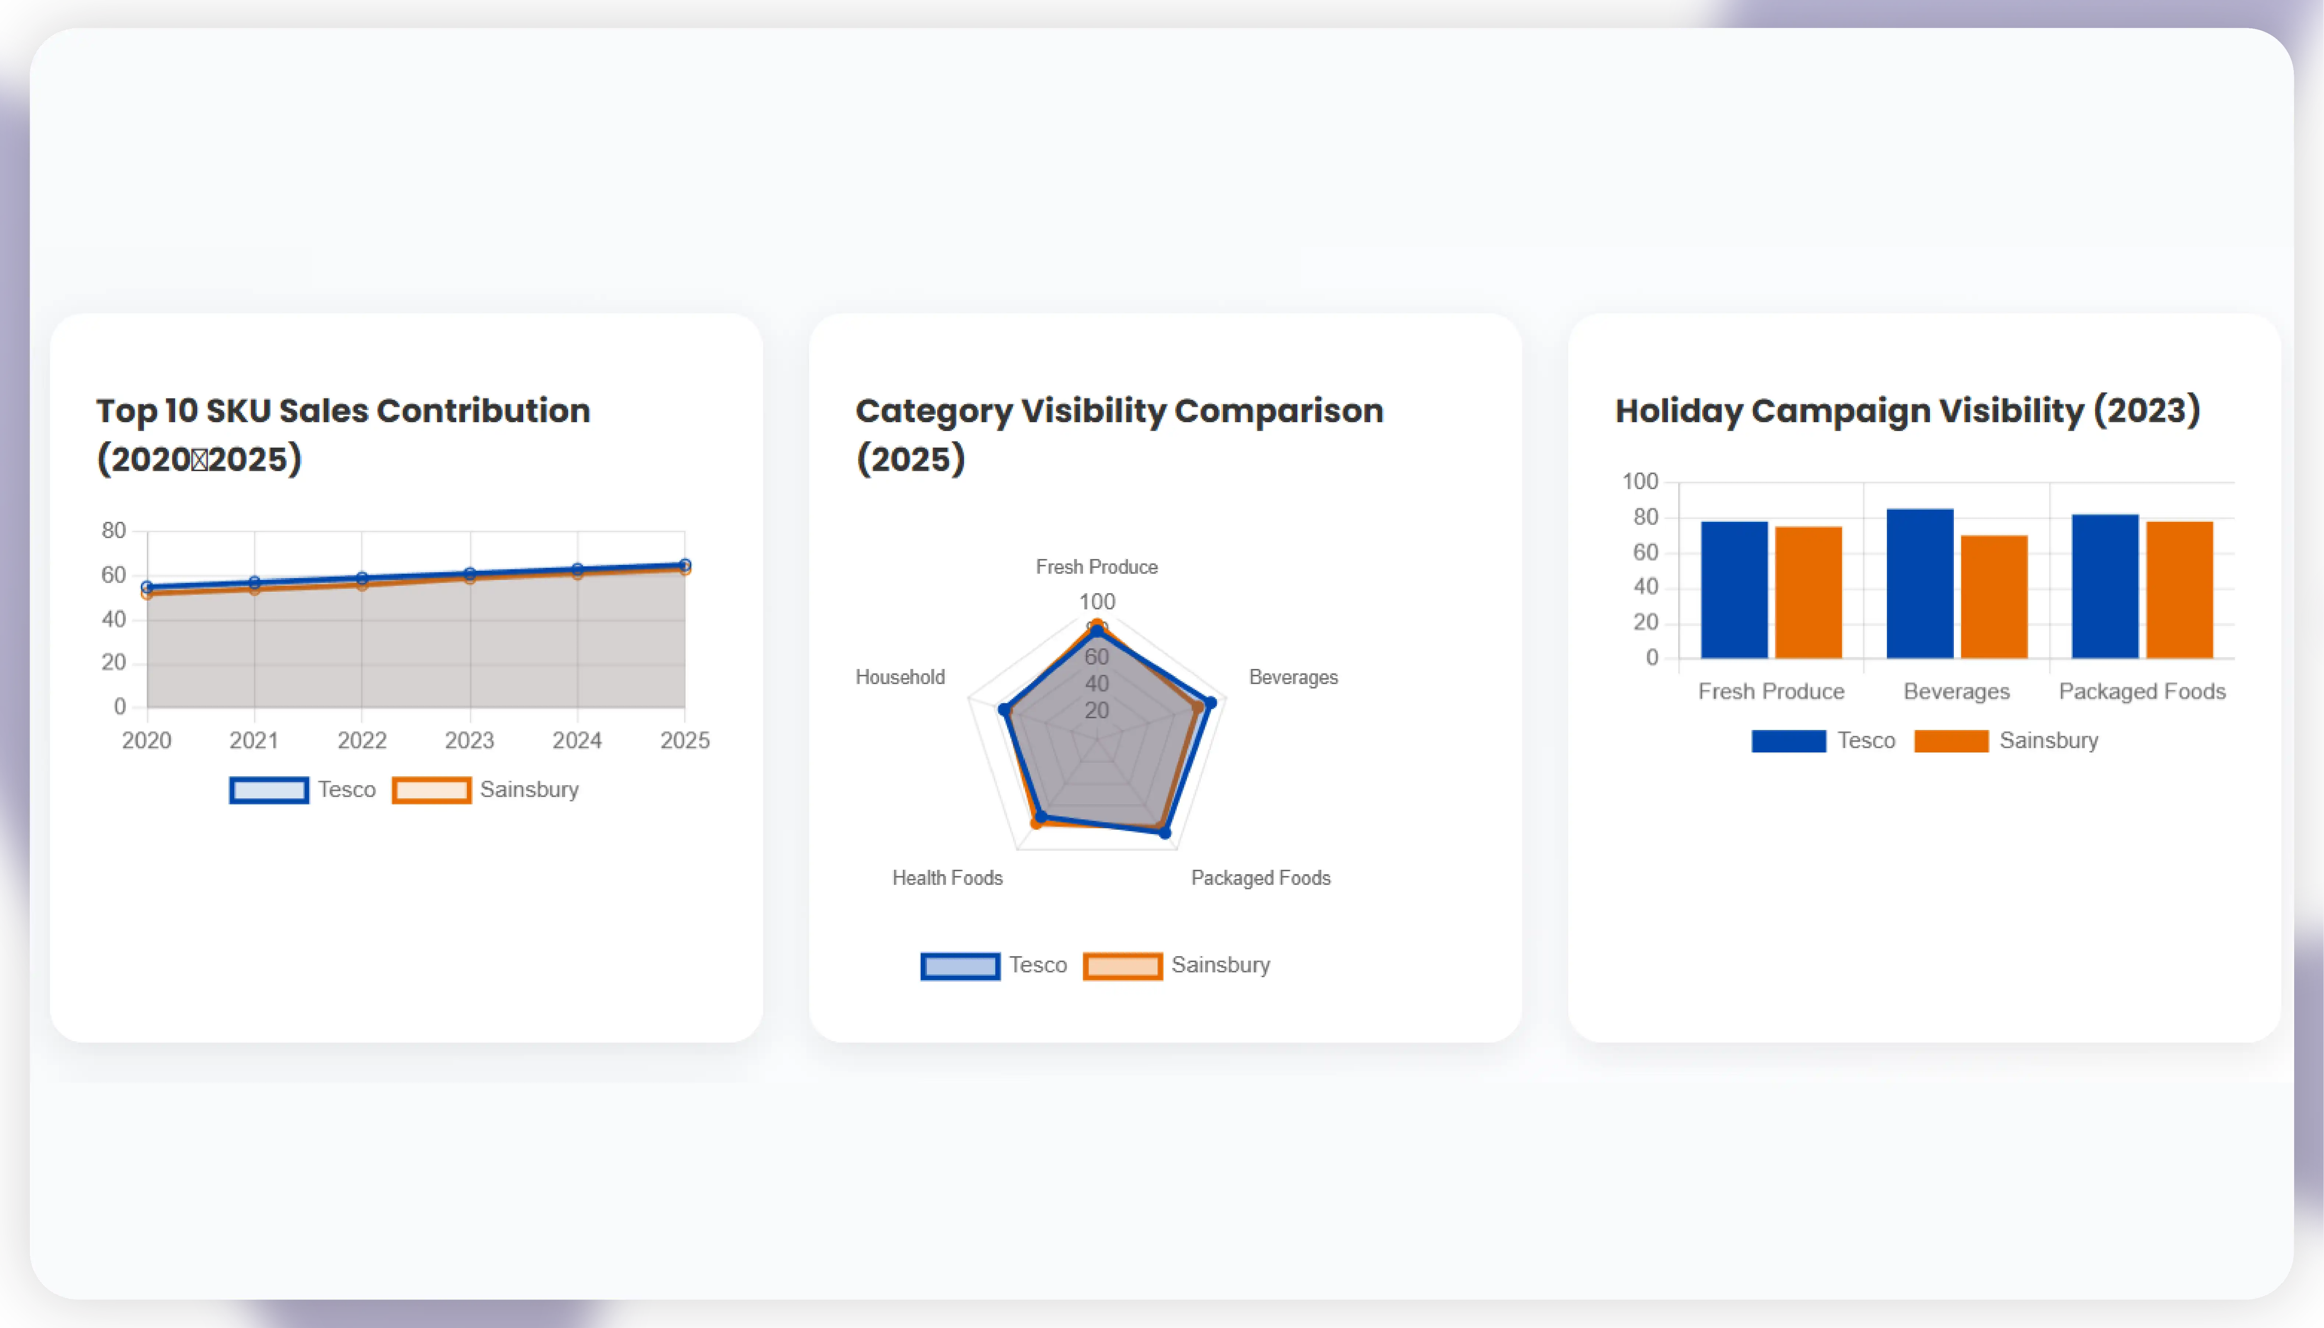Toggle Sainsbury legend swatch under SKU Sales chart
Screen dimensions: 2324x1328
tap(431, 790)
